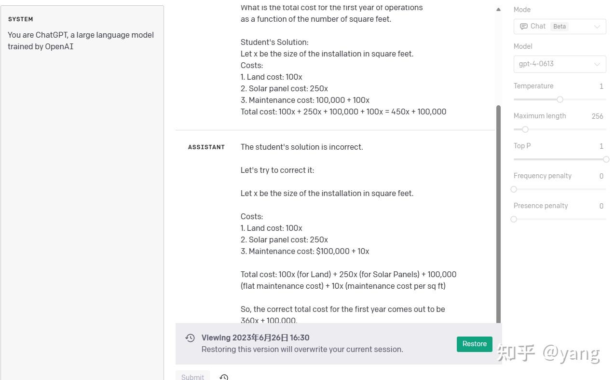The image size is (615, 380).
Task: Click the history clock icon beside Submit
Action: 223,377
